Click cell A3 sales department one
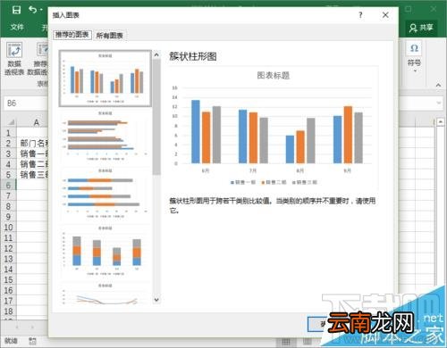 (32, 153)
